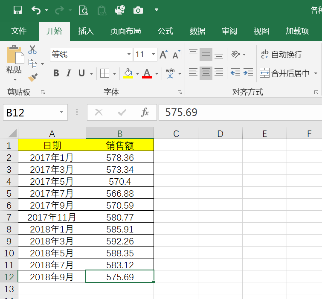Expand the borders dropdown arrow
This screenshot has height=299, width=322.
coord(115,73)
